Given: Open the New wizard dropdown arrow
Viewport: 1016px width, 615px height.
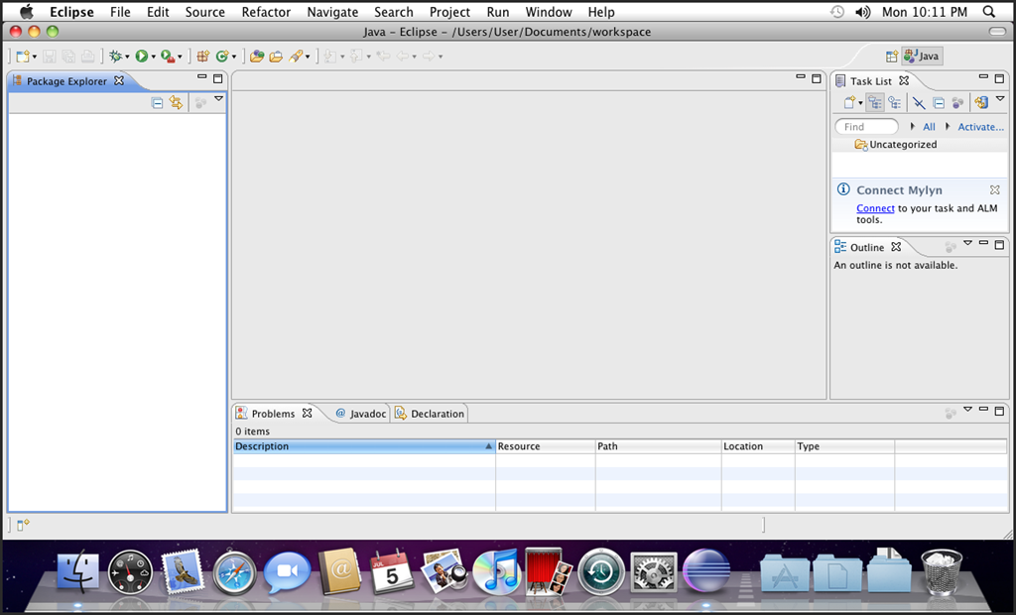Looking at the screenshot, I should pos(35,57).
